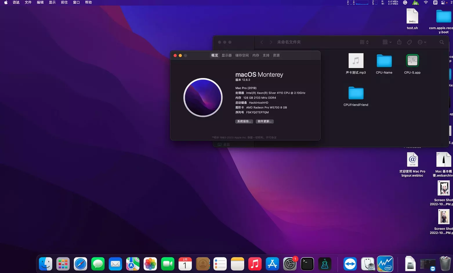Open the Finder search icon
This screenshot has height=273, width=453.
tap(442, 42)
